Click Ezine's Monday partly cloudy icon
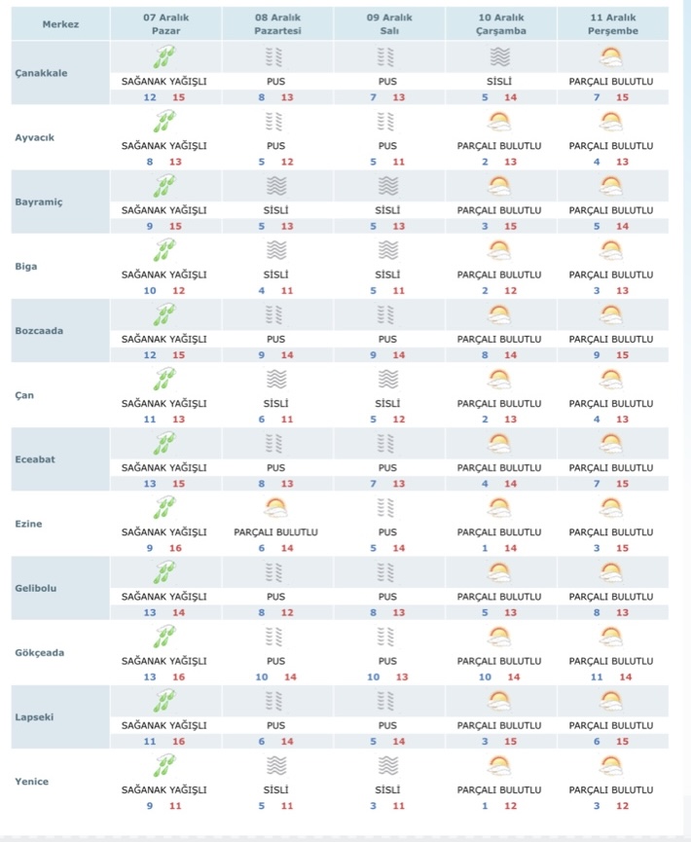 275,507
